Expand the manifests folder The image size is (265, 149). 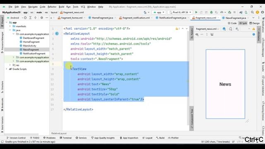10,26
